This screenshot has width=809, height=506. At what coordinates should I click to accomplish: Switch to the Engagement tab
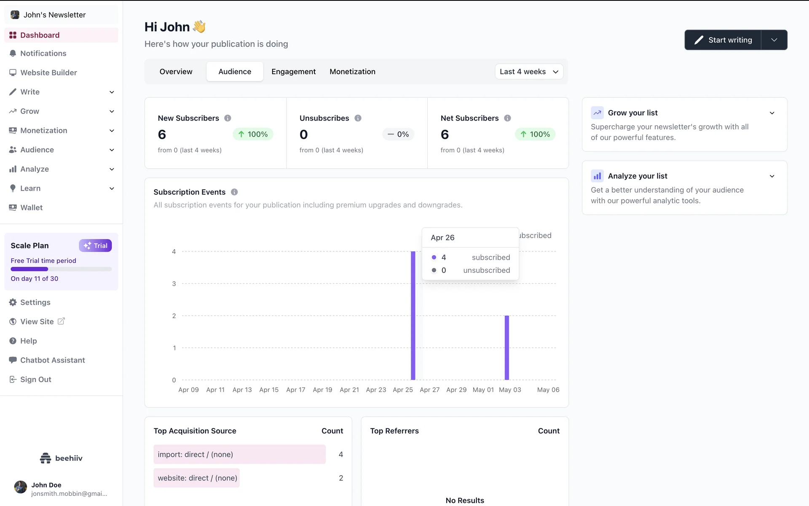tap(293, 72)
